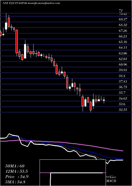Click price label 58.8
This screenshot has height=186, width=132.
[122, 76]
